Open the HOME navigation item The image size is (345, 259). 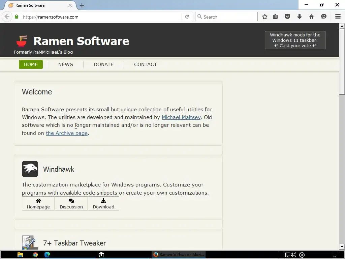pos(31,64)
